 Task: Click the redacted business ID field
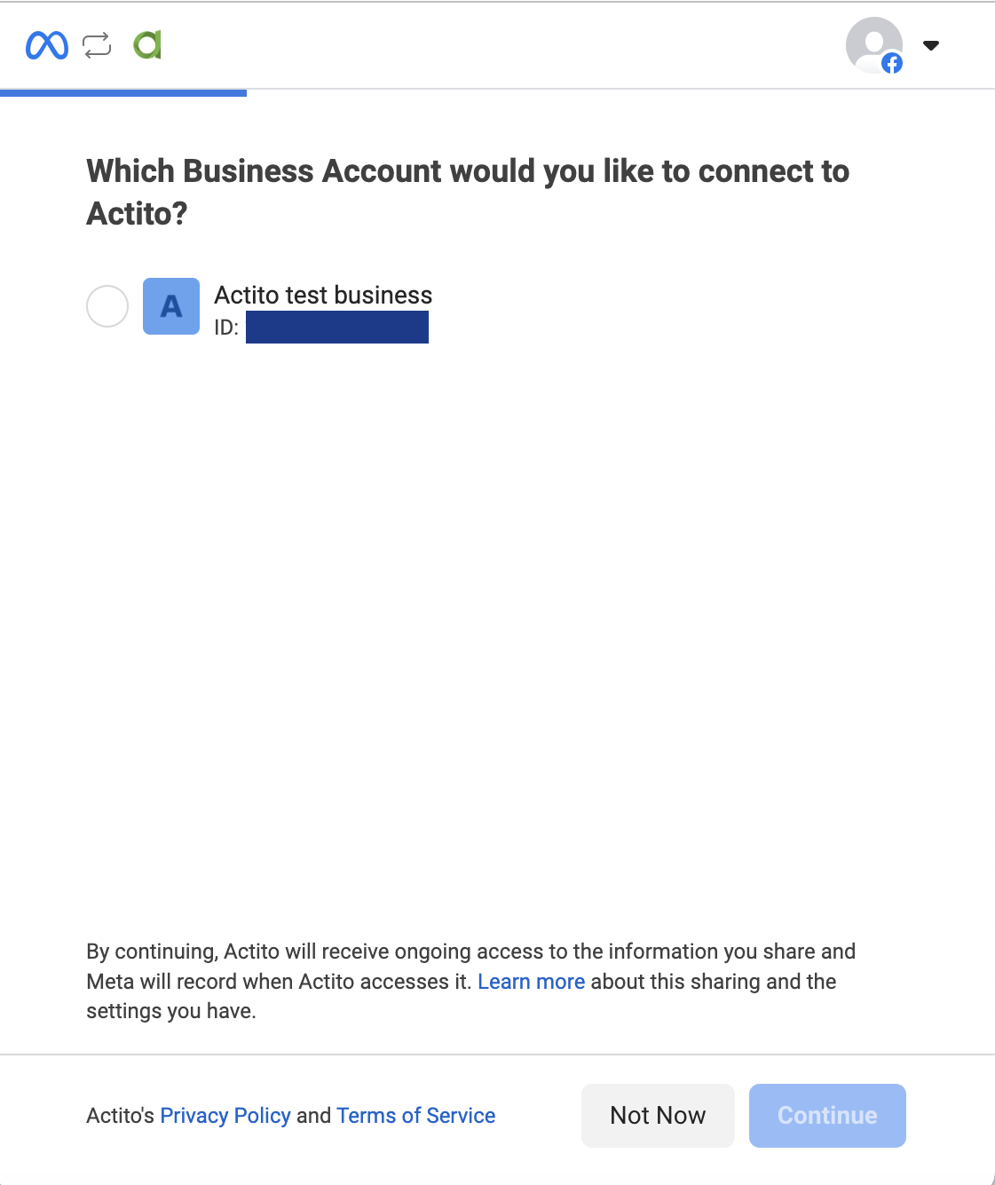click(336, 327)
